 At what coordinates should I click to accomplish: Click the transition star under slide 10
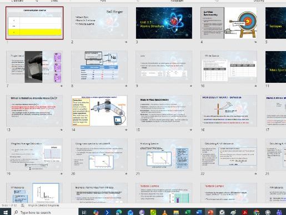255,86
